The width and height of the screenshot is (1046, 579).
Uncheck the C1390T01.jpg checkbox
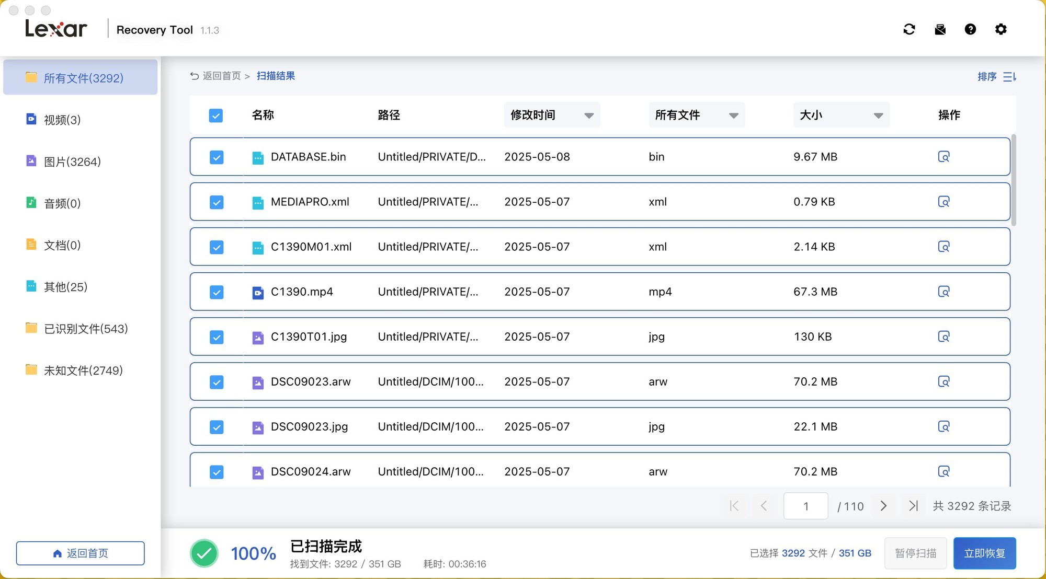point(217,337)
